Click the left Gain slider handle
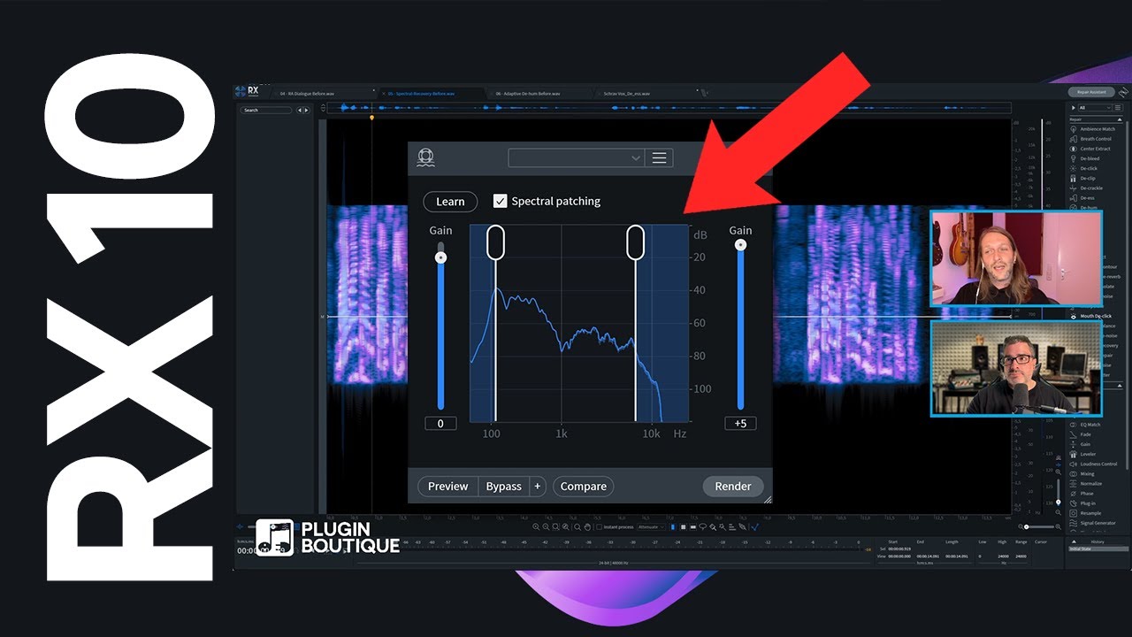1132x637 pixels. 440,257
